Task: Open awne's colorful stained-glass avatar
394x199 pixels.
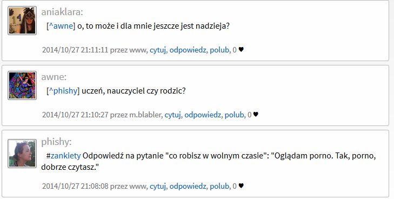Action: pyautogui.click(x=22, y=85)
